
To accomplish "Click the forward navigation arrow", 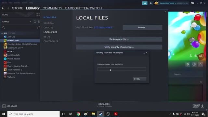I will coord(8,8).
